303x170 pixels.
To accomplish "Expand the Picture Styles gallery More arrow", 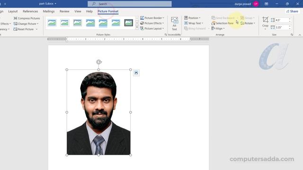I will [137, 27].
